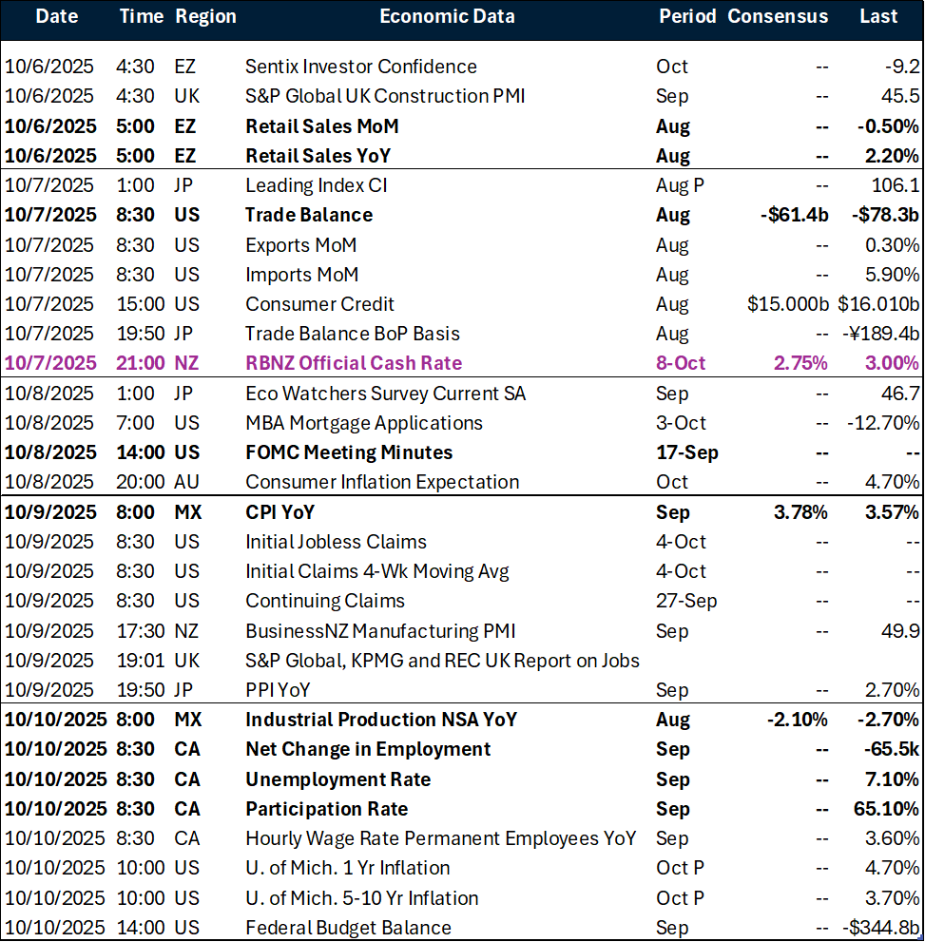This screenshot has width=925, height=942.
Task: Click the MX CPI YoY entry
Action: pos(280,511)
